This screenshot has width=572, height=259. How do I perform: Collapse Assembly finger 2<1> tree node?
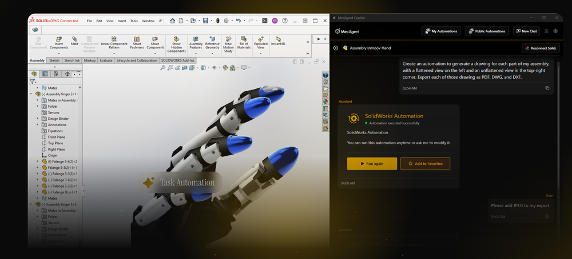[x=31, y=94]
